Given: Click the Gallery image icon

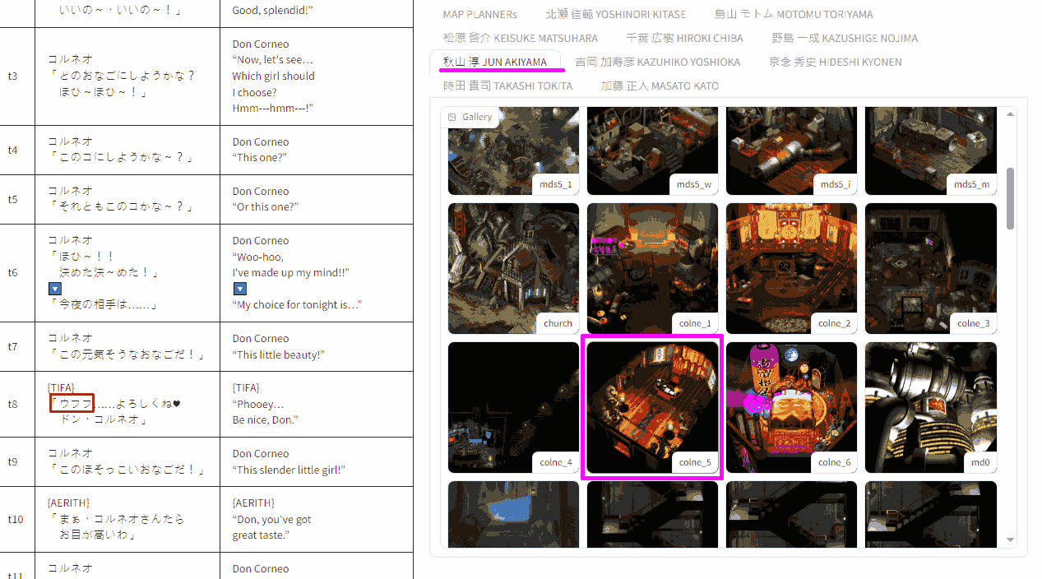Looking at the screenshot, I should tap(452, 118).
